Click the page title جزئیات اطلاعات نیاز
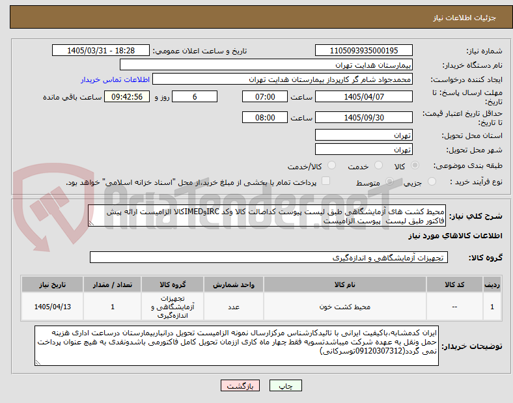 point(465,18)
